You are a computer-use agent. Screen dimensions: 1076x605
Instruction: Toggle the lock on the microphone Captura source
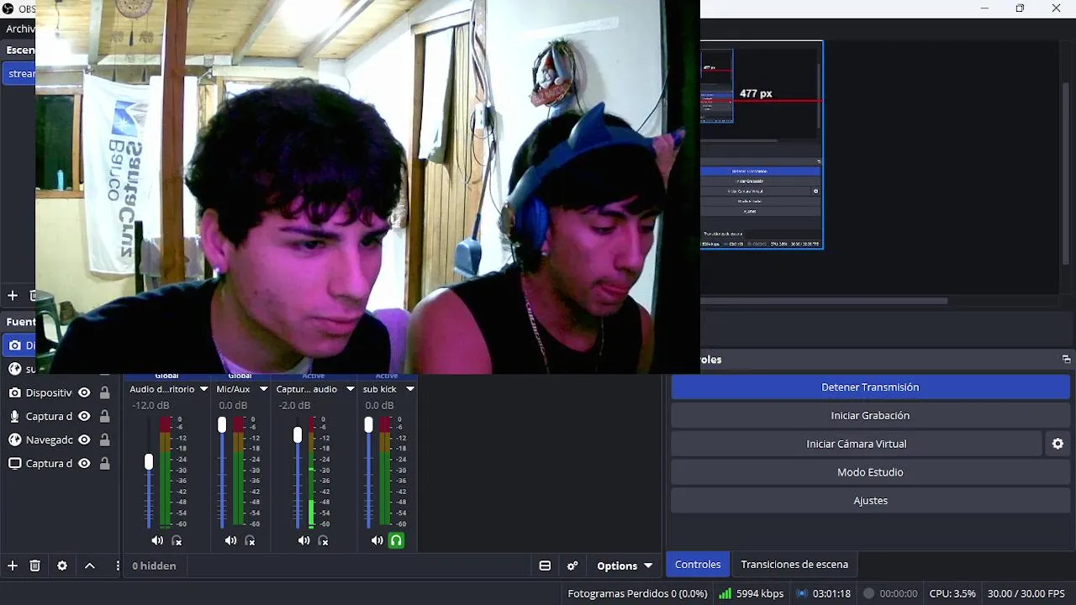(x=104, y=416)
